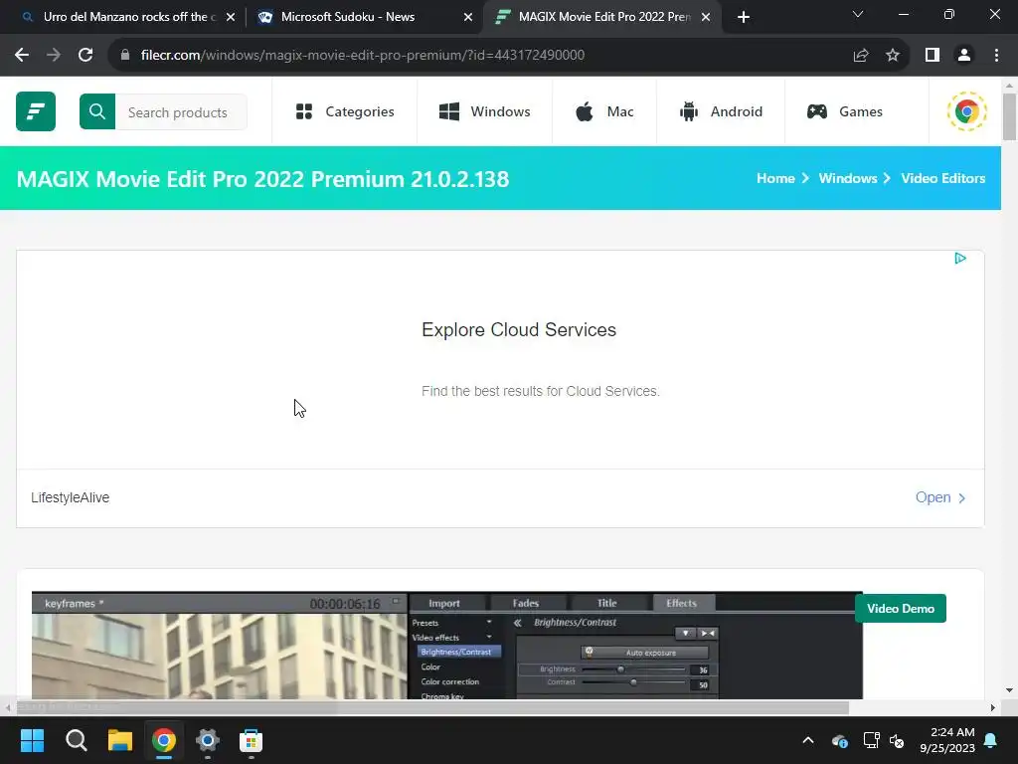Click the Chrome taskbar icon
Image resolution: width=1018 pixels, height=764 pixels.
tap(164, 740)
